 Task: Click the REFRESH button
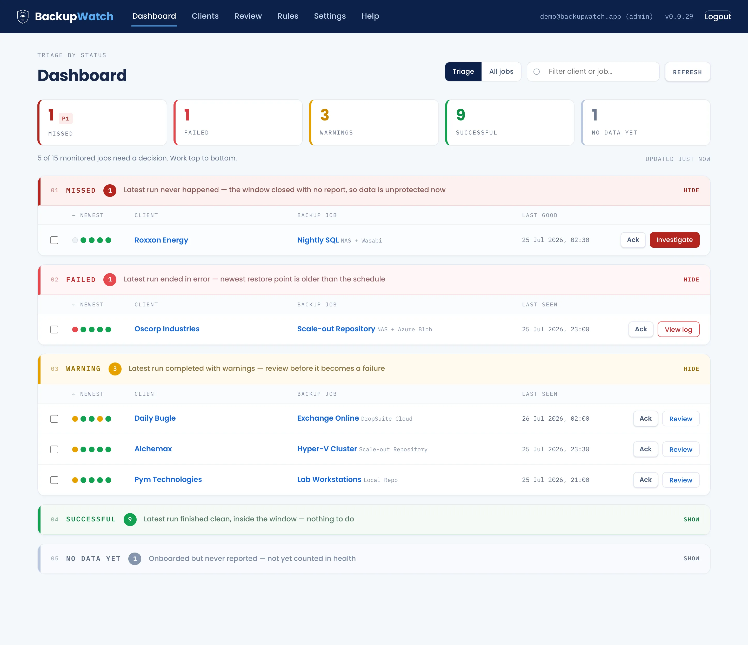687,72
